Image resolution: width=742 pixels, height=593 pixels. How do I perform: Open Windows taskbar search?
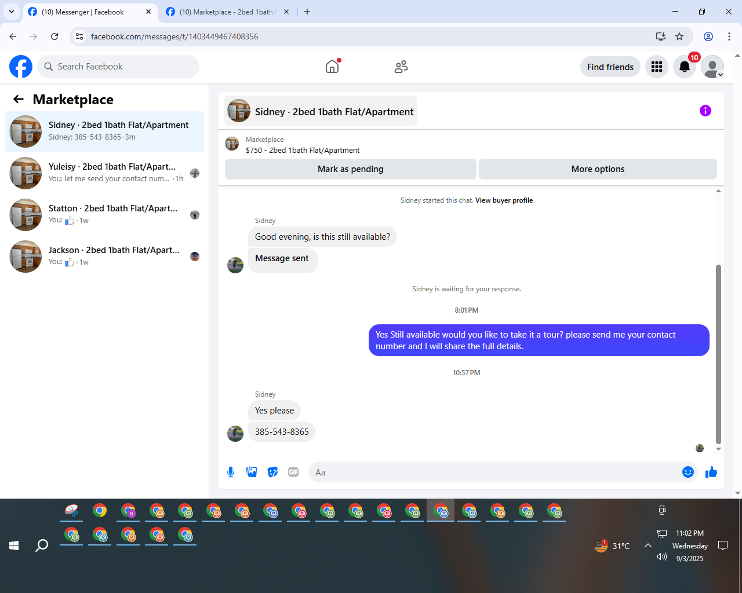pos(42,546)
